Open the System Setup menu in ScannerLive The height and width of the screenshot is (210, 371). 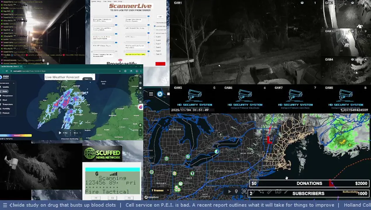96,1
